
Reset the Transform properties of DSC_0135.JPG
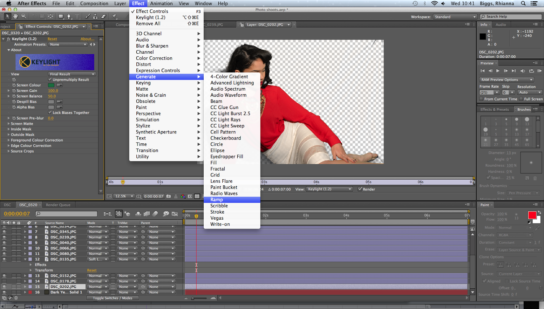92,270
